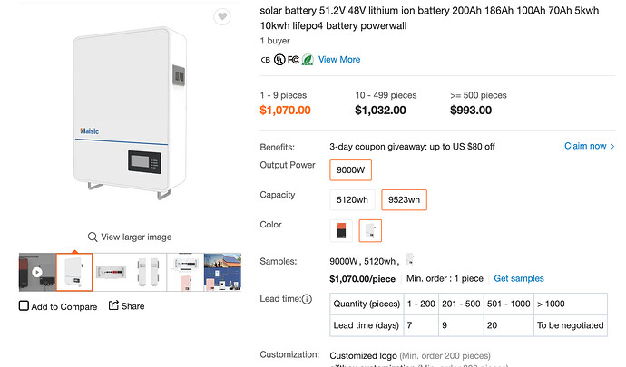Select the solar house thumbnail image

pyautogui.click(x=222, y=272)
